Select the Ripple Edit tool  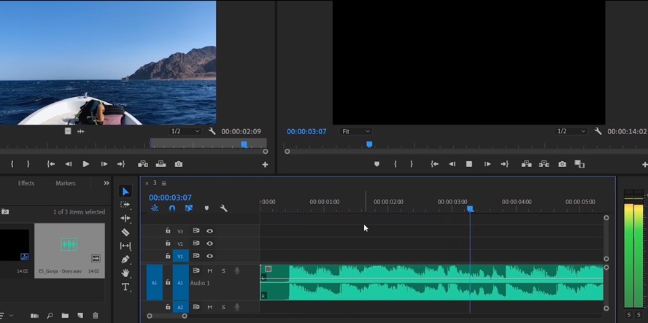pyautogui.click(x=126, y=218)
